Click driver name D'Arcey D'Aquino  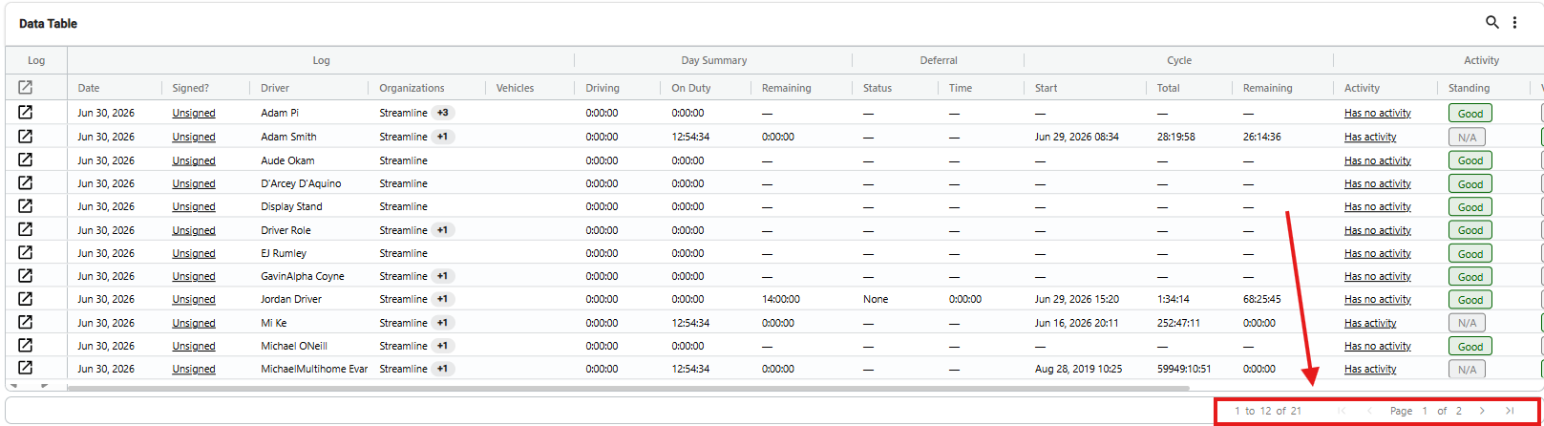tap(301, 183)
